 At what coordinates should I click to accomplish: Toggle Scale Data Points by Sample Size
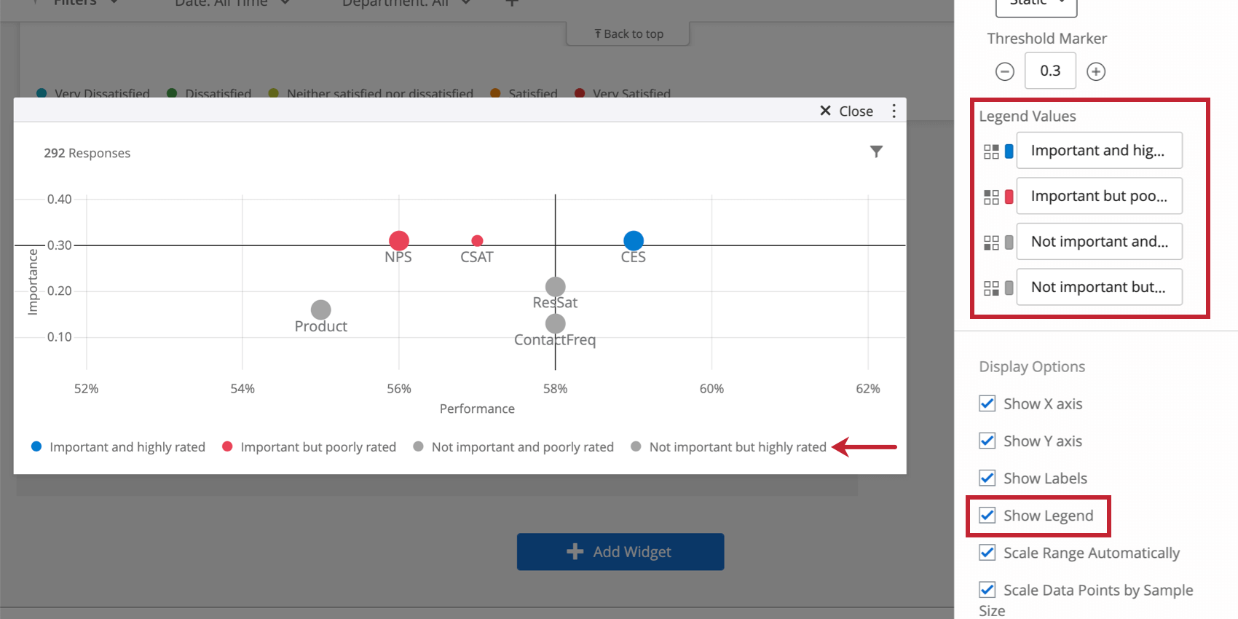pos(987,590)
